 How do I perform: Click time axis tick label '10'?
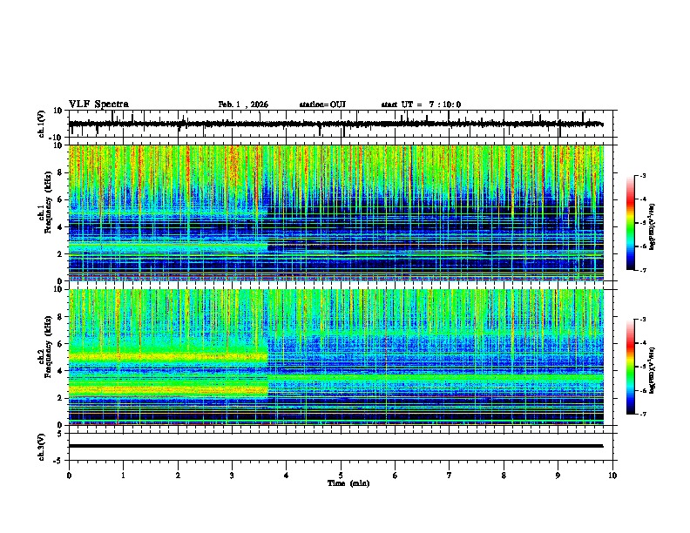click(612, 476)
